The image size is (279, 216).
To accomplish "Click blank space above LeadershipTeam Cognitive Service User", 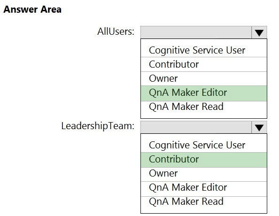I will pyautogui.click(x=204, y=136).
